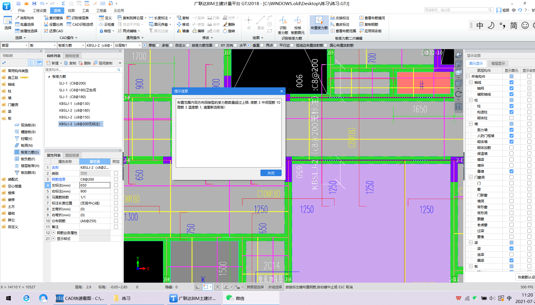Open the 分层板1 layer dropdown
The height and width of the screenshot is (305, 535).
[127, 45]
